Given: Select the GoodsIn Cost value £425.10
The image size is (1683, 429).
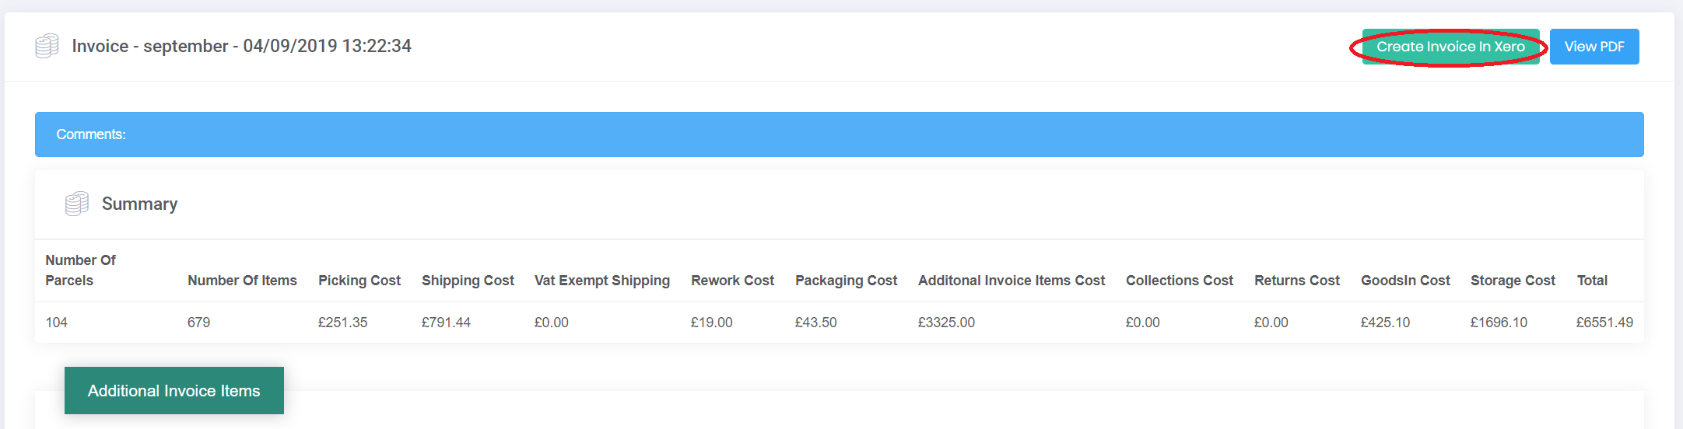Looking at the screenshot, I should 1385,323.
